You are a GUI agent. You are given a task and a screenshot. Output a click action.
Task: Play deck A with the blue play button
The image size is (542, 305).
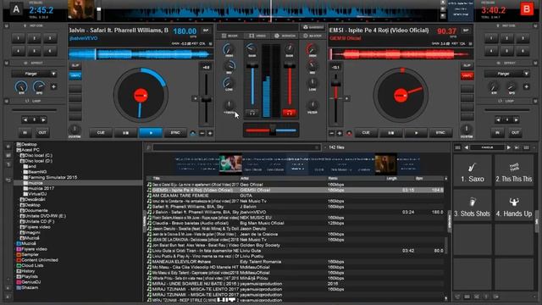point(151,133)
